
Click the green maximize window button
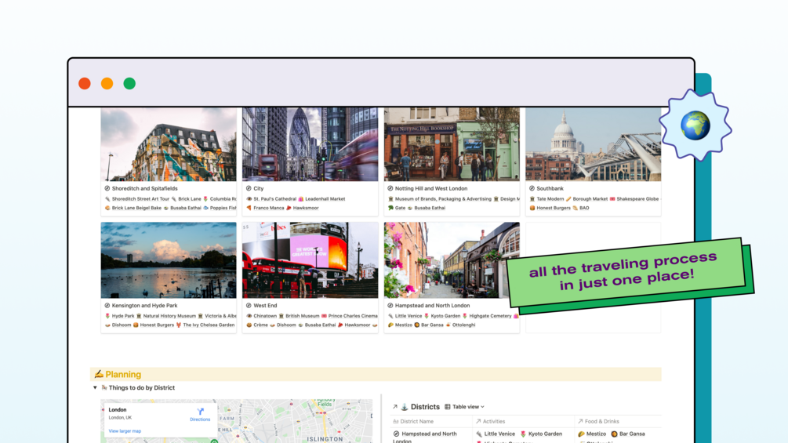pos(129,83)
